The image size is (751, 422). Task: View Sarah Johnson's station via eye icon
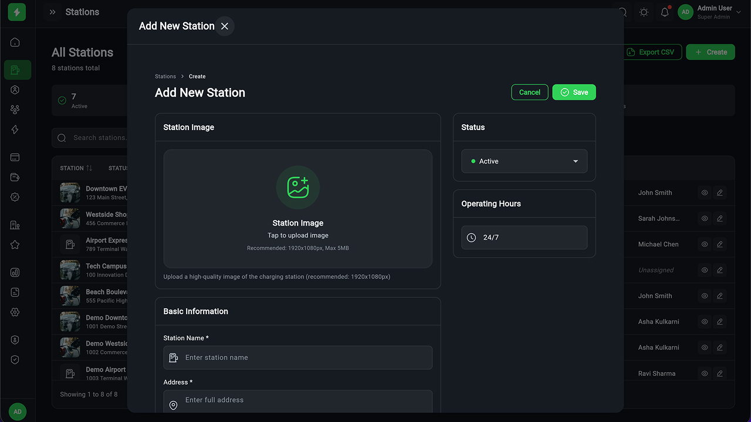click(705, 219)
